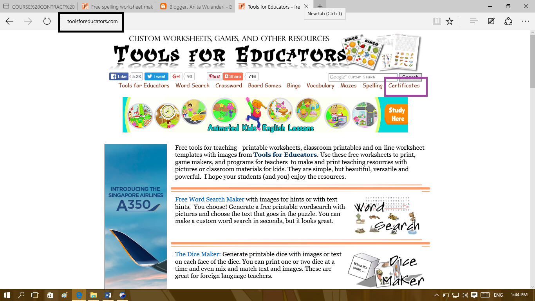Click the Facebook Like button
The height and width of the screenshot is (301, 535).
(x=119, y=76)
